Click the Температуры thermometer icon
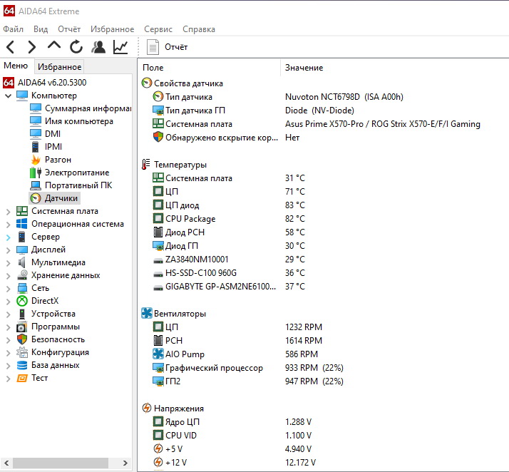The image size is (509, 472). coord(146,165)
